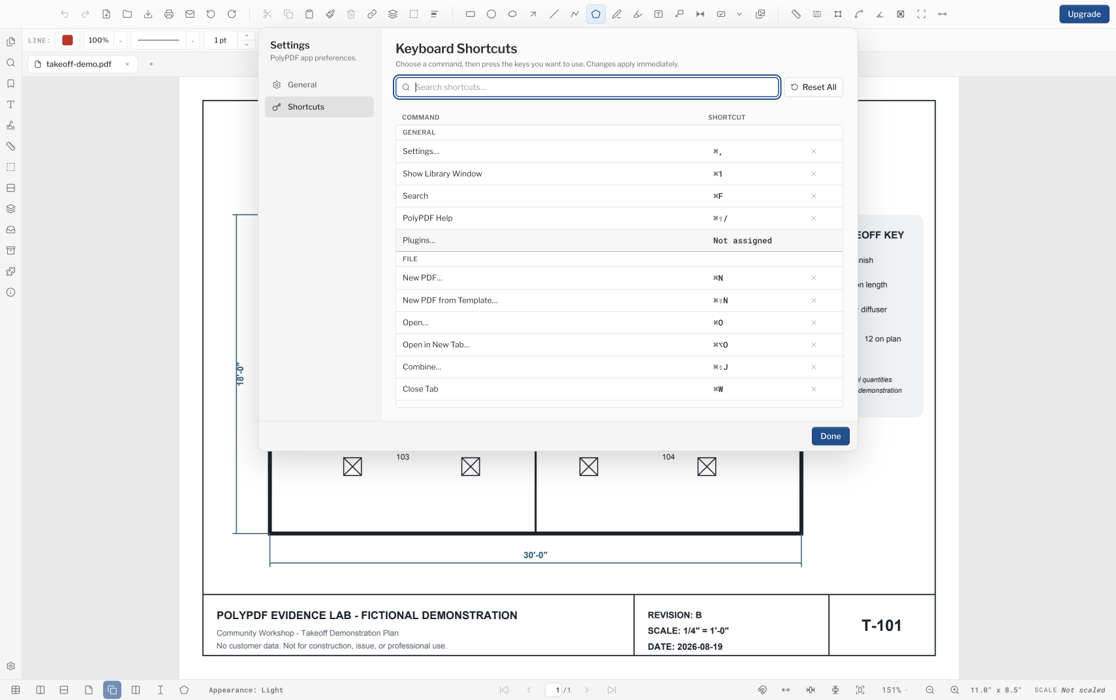
Task: Select the Close Tab command row
Action: [x=619, y=389]
